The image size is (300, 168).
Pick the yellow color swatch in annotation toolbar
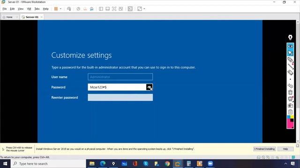coord(292,117)
